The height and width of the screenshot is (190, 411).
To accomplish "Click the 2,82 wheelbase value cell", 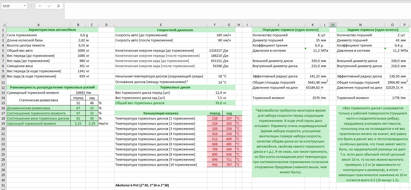I will tap(78, 40).
